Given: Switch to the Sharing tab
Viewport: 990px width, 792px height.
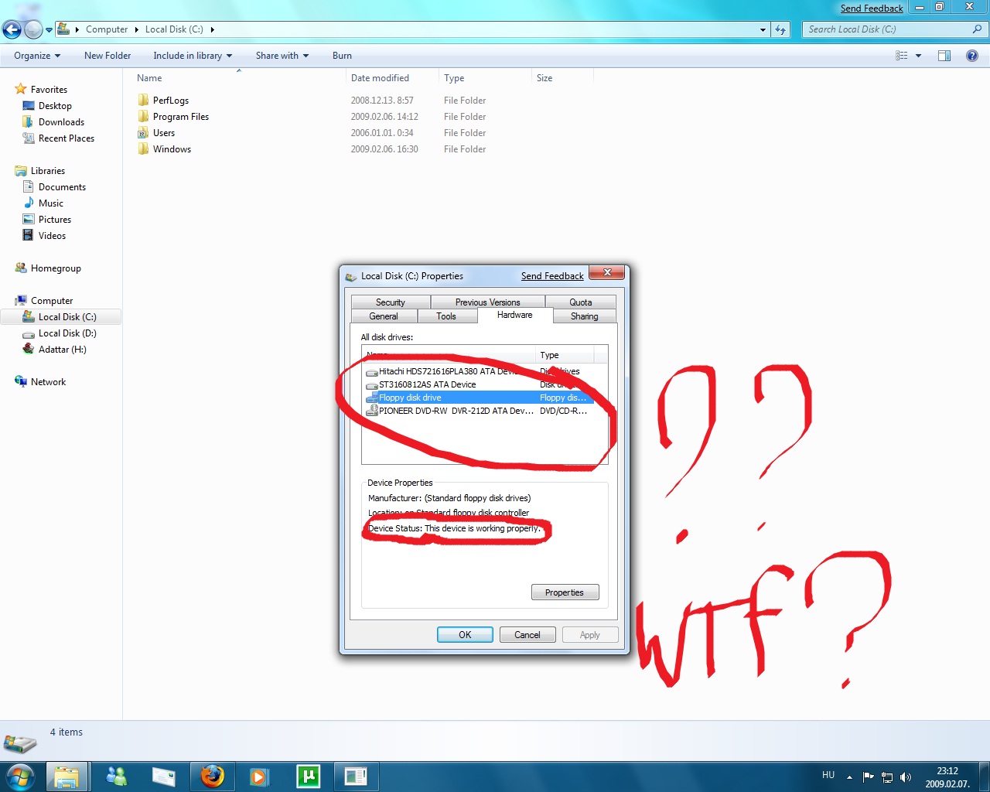Looking at the screenshot, I should tap(585, 316).
